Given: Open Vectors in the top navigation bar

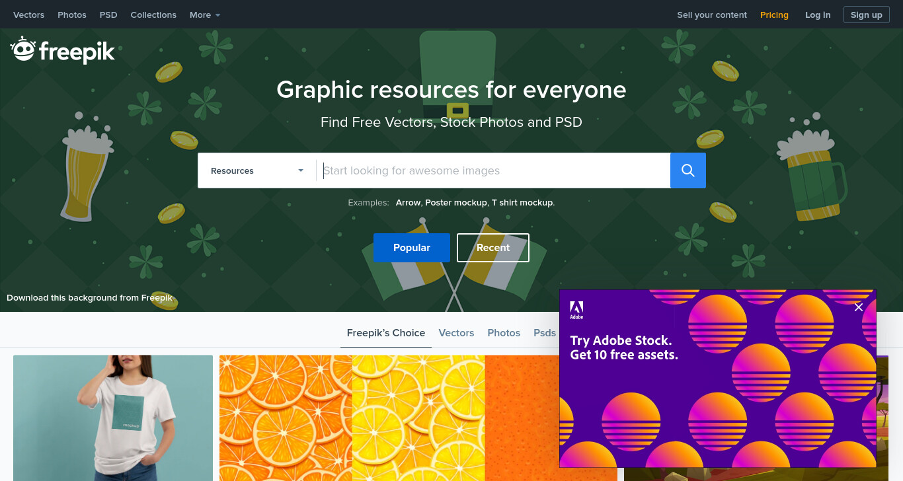Looking at the screenshot, I should [x=28, y=15].
